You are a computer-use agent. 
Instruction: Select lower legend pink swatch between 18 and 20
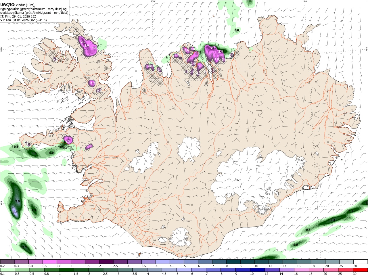pos(316,270)
